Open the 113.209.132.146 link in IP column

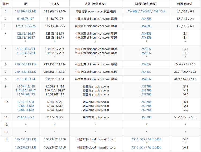(26, 11)
